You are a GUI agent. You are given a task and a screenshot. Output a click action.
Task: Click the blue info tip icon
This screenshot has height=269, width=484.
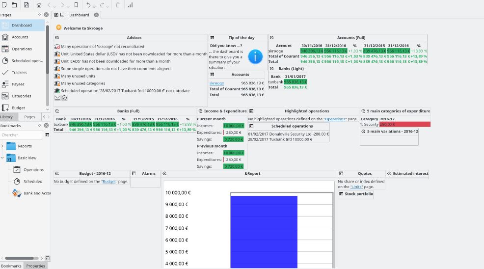pos(255,56)
